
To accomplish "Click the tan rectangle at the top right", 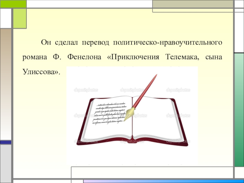I will pos(193,4).
